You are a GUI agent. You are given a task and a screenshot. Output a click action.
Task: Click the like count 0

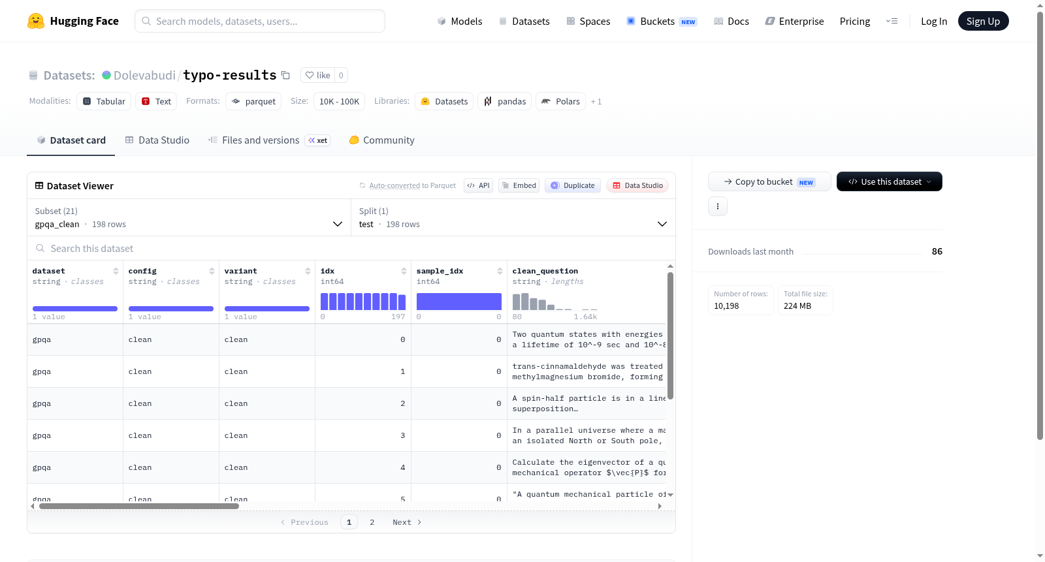341,75
